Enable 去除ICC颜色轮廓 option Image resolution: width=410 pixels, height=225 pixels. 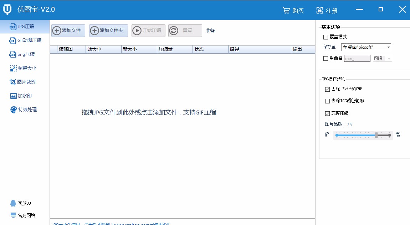point(327,101)
